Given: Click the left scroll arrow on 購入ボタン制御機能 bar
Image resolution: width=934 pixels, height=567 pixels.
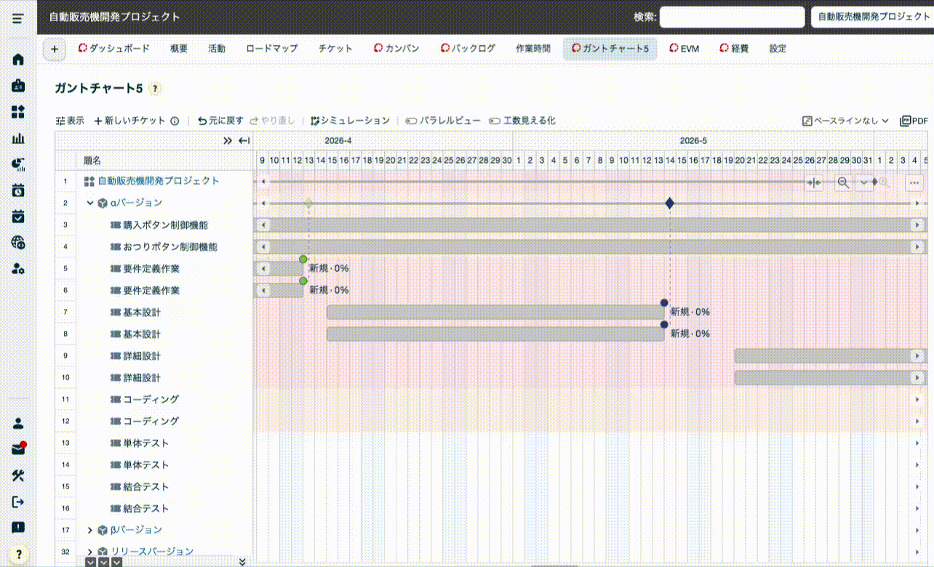Looking at the screenshot, I should pos(263,225).
